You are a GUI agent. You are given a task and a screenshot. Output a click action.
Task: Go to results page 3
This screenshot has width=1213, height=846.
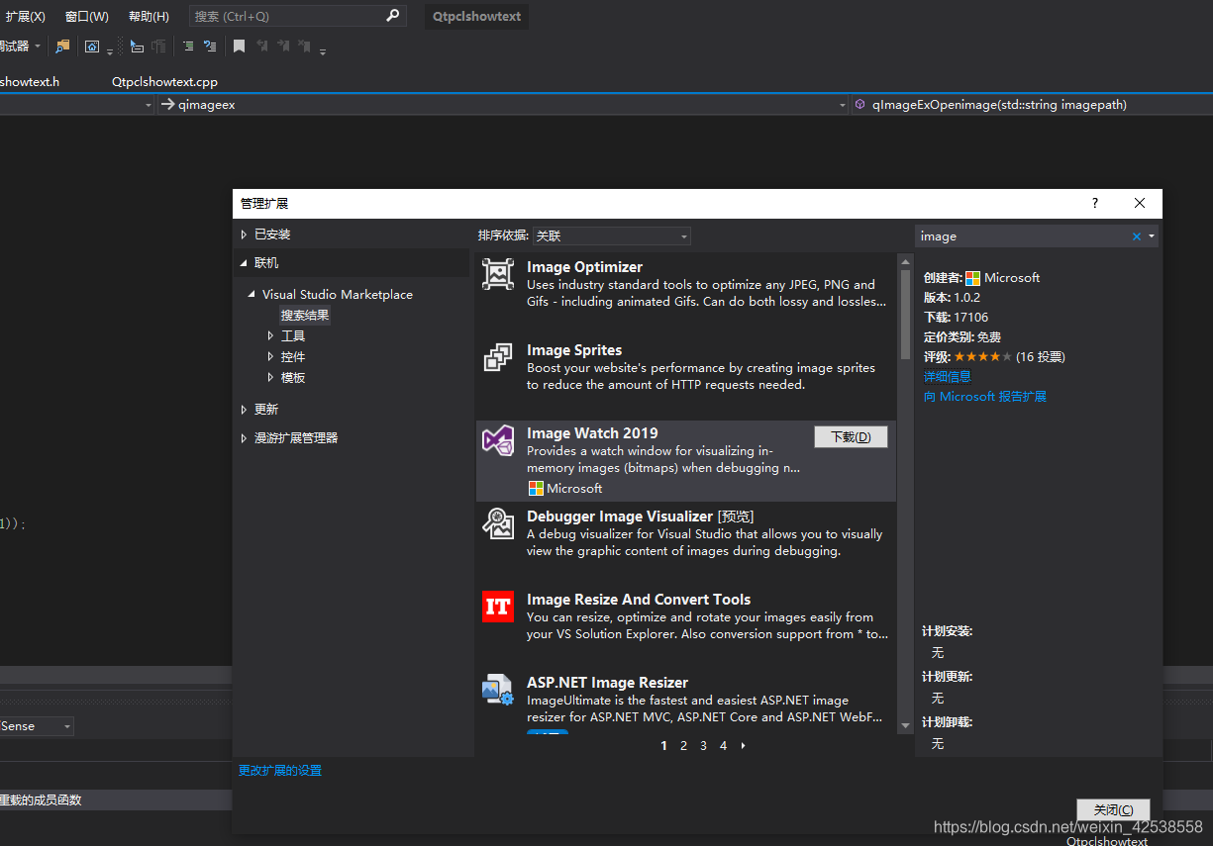click(703, 746)
